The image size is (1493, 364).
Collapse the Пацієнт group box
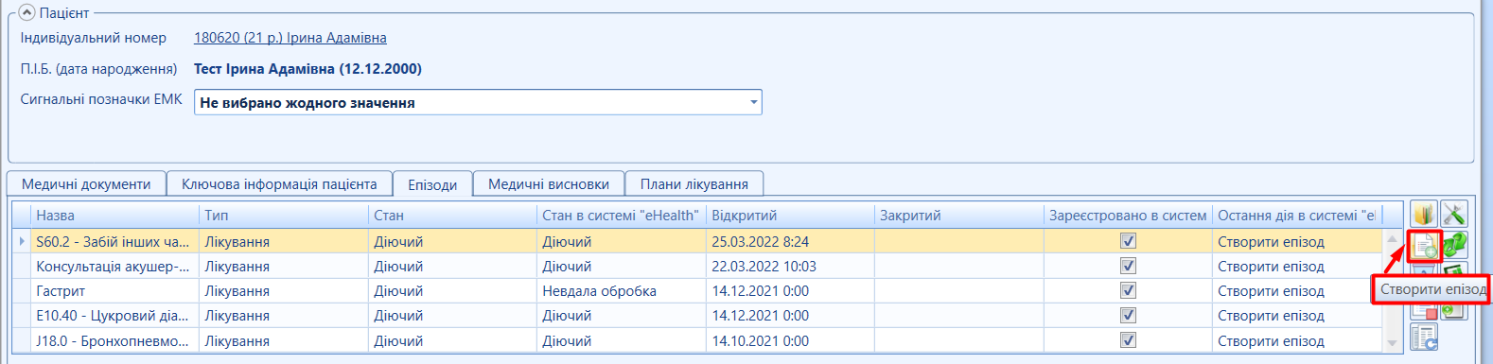[27, 13]
